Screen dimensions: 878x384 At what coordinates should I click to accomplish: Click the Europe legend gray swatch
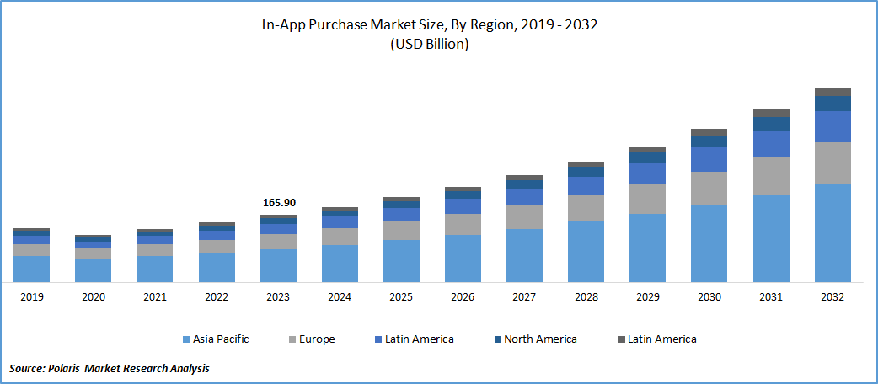pyautogui.click(x=292, y=339)
